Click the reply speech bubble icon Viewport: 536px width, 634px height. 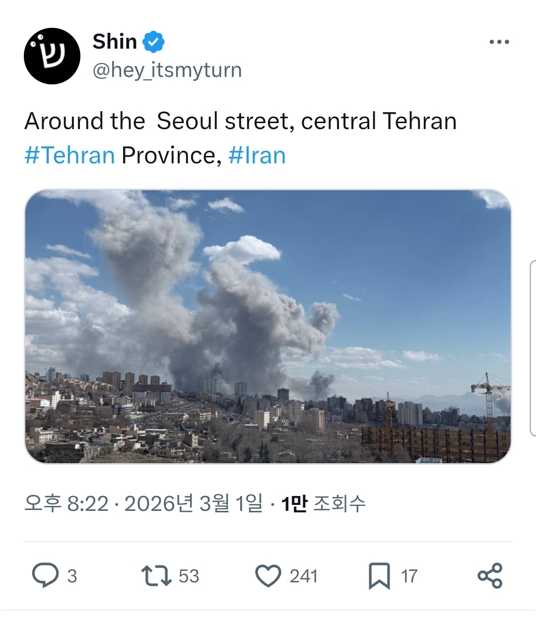click(45, 576)
